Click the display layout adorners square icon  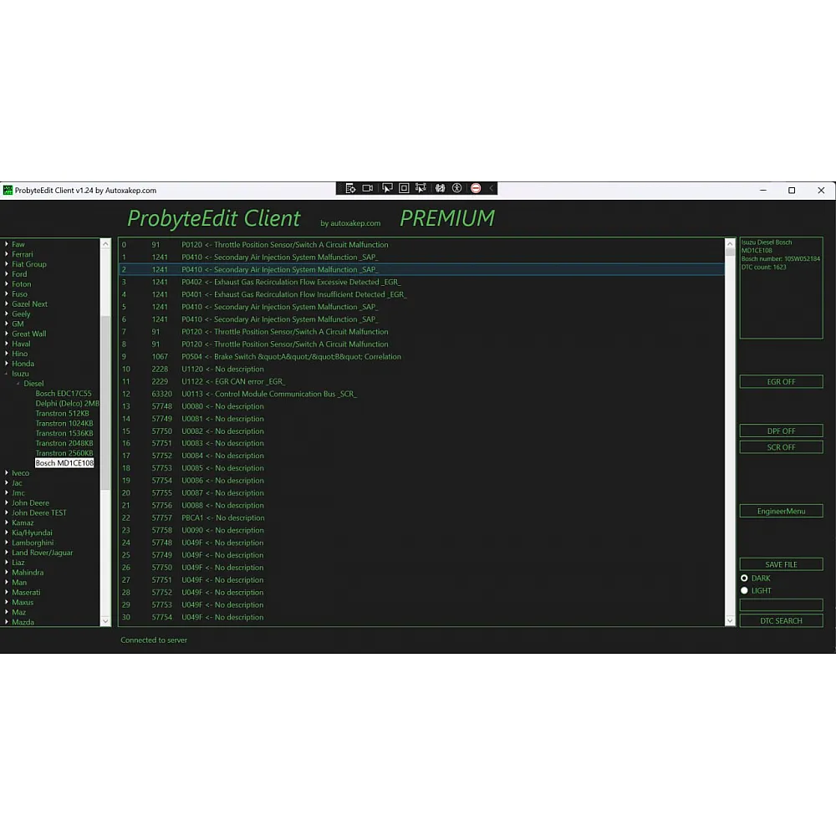tap(404, 188)
